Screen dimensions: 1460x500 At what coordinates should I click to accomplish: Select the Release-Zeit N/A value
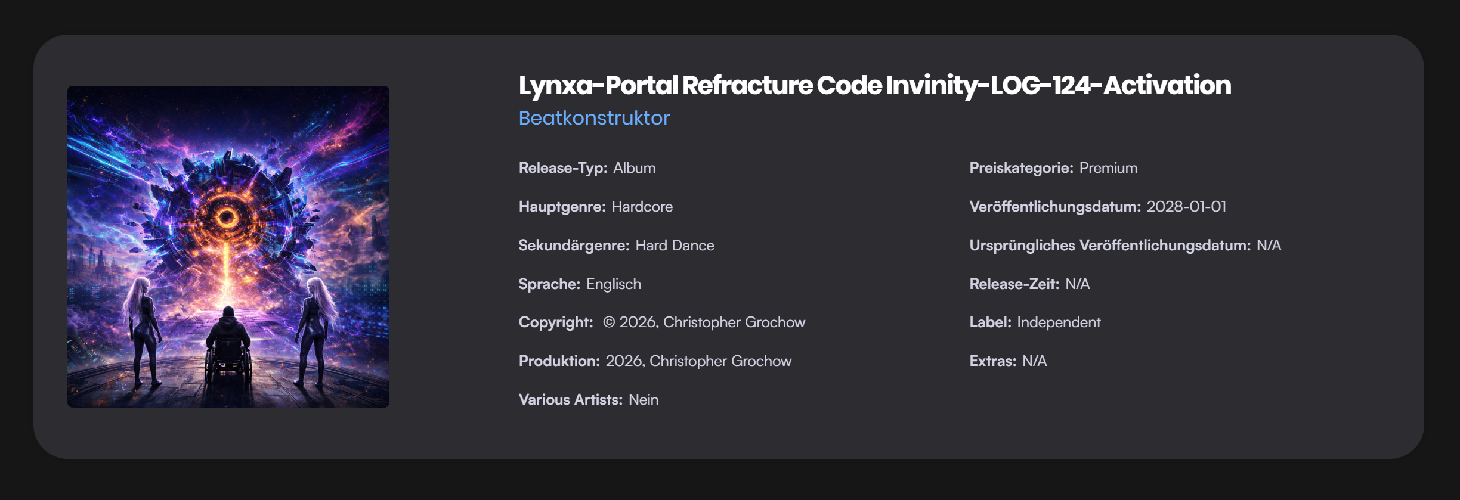(x=1077, y=284)
